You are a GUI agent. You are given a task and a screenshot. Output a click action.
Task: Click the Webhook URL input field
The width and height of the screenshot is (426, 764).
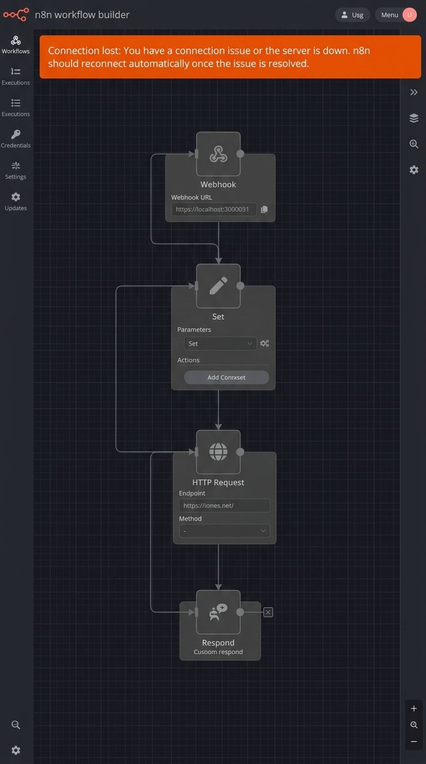tap(214, 209)
